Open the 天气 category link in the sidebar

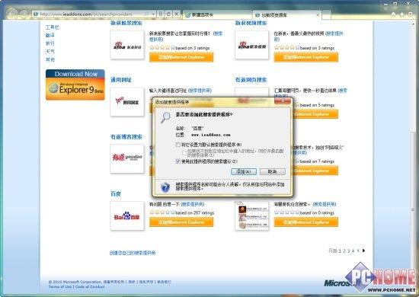click(50, 51)
